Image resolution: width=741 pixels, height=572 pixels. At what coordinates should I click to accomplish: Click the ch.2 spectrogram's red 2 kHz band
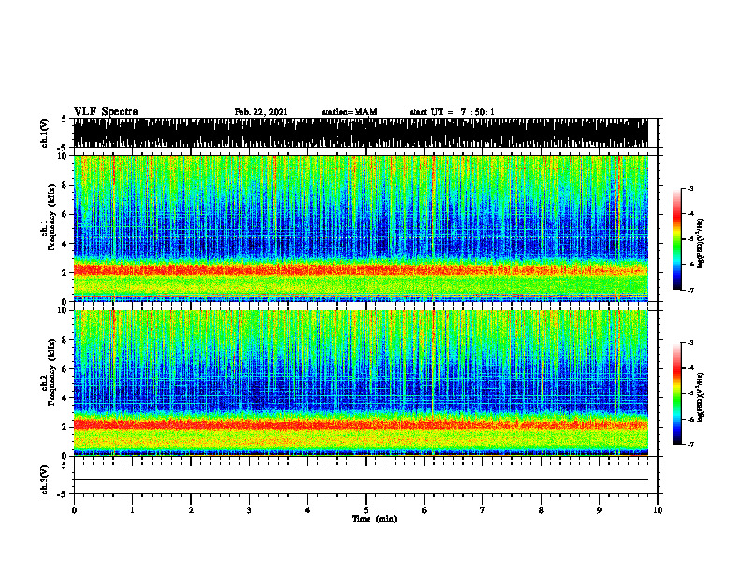(x=361, y=424)
